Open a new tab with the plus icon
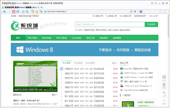The width and height of the screenshot is (170, 108). (42, 7)
